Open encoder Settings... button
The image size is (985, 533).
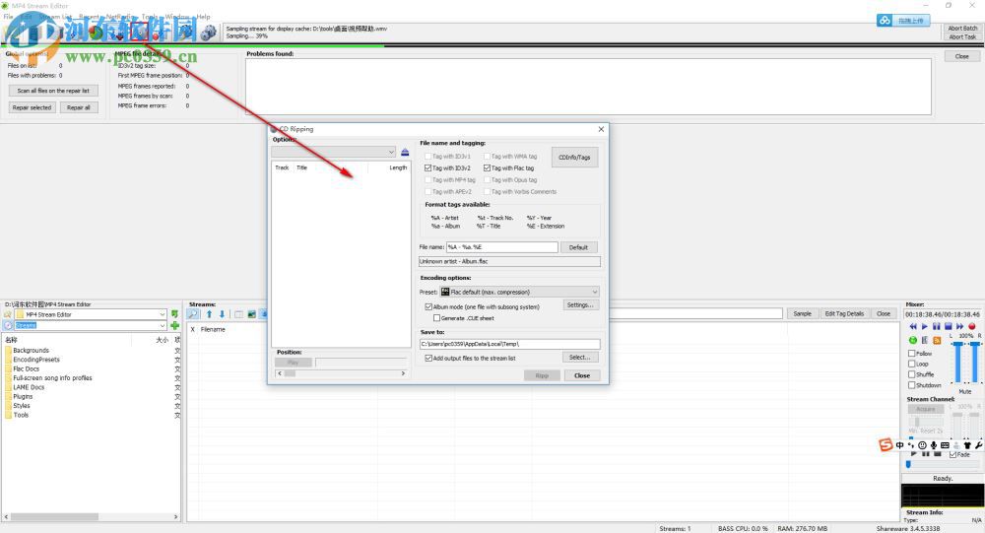pyautogui.click(x=580, y=304)
